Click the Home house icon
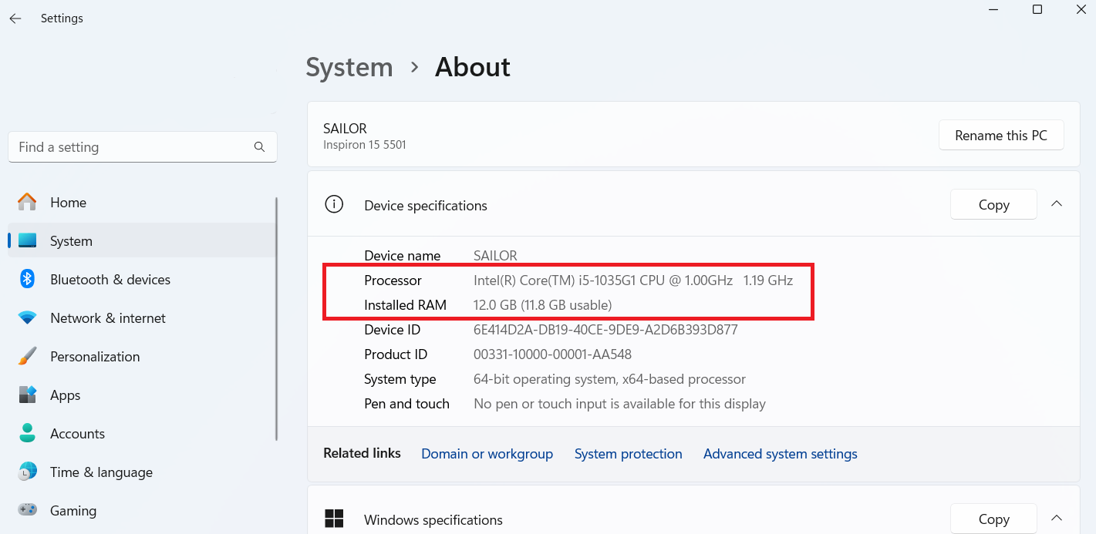Image resolution: width=1096 pixels, height=534 pixels. coord(27,202)
